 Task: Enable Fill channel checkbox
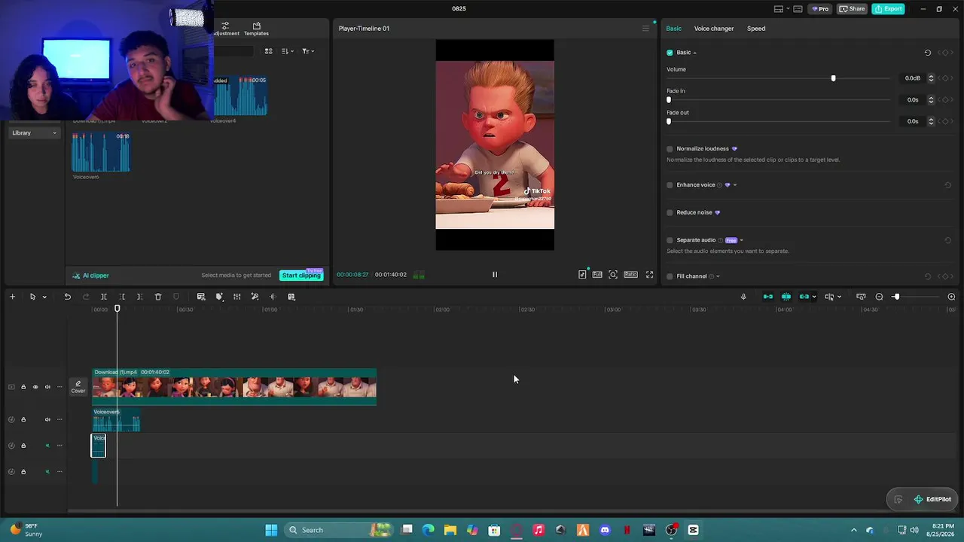point(670,276)
